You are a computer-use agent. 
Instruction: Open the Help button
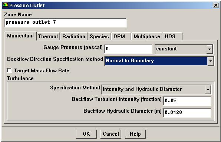point(135,134)
